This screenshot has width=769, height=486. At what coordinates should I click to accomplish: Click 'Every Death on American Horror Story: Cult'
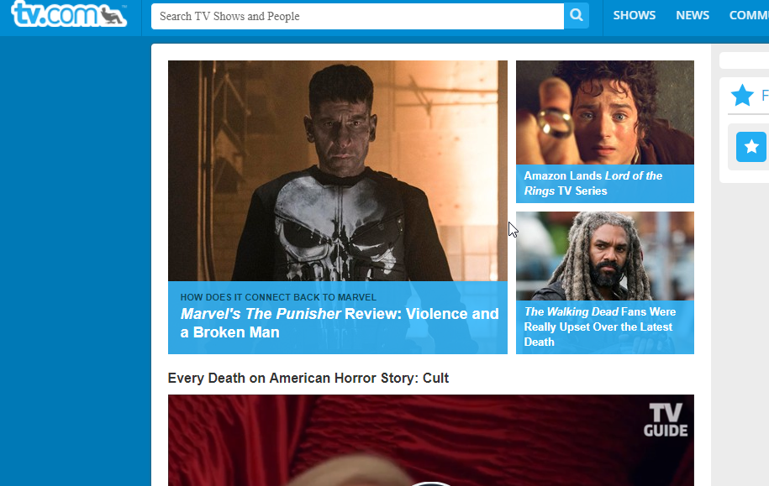click(308, 379)
